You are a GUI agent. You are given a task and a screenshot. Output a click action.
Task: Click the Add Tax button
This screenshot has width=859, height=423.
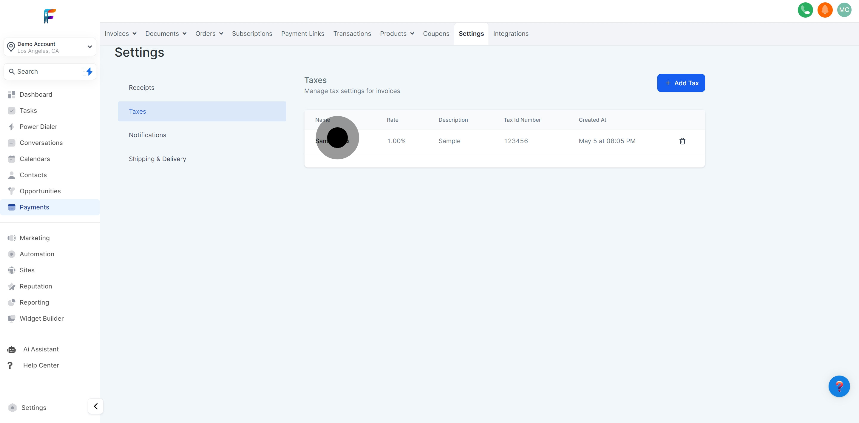(681, 83)
